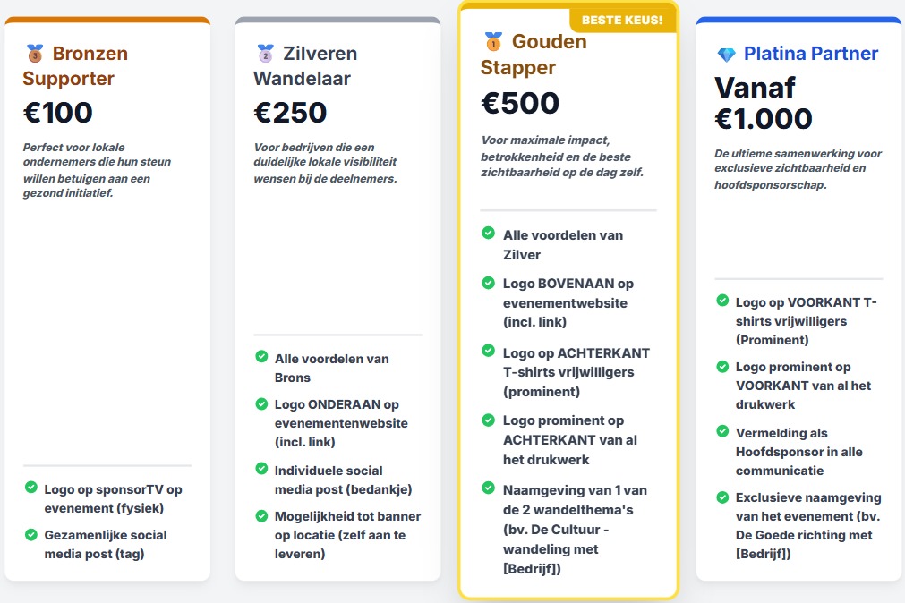The image size is (905, 603).
Task: Click checkmark beside Vermelding als Hoofdsponsor
Action: [x=721, y=432]
